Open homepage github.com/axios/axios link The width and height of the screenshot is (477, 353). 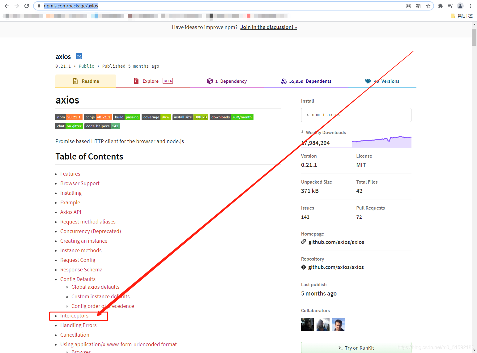(336, 242)
